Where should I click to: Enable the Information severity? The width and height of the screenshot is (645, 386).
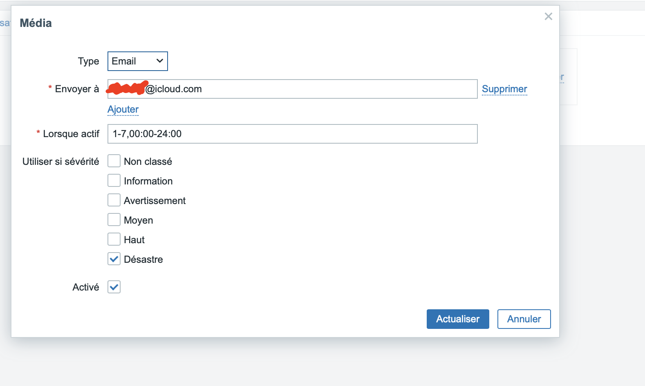point(114,180)
